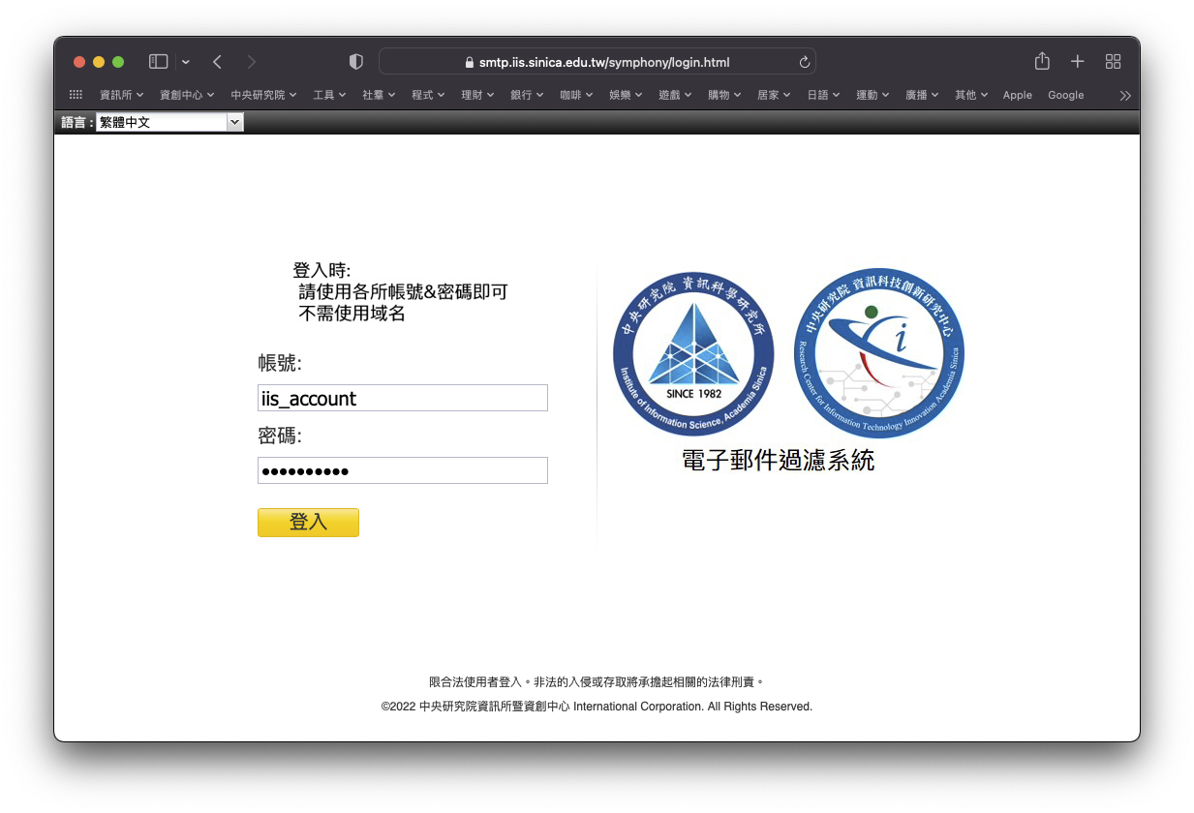Open the 咖啡 bookmarks folder

click(576, 95)
